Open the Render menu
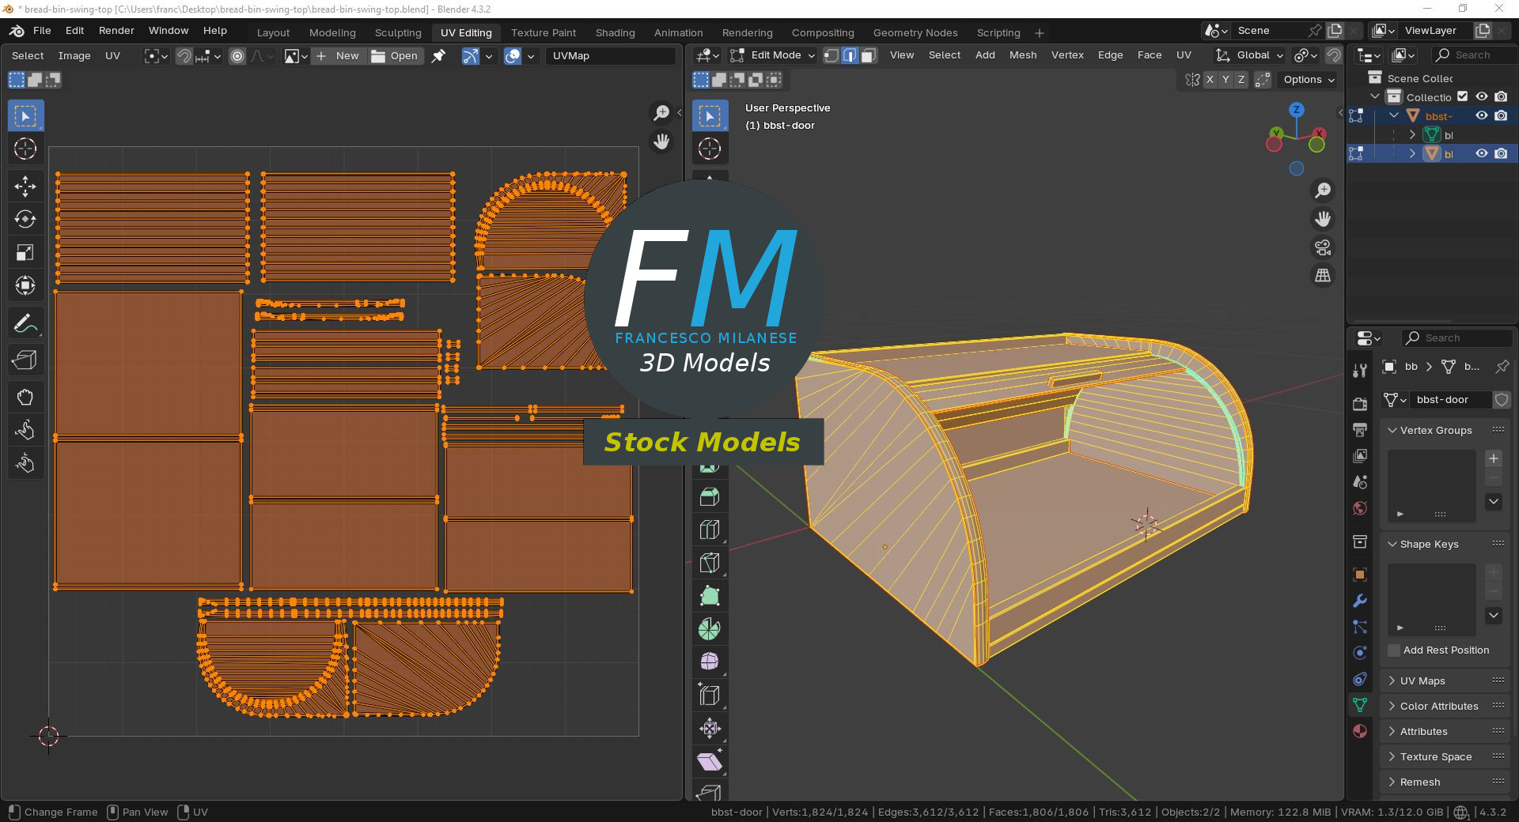The width and height of the screenshot is (1519, 822). coord(116,30)
